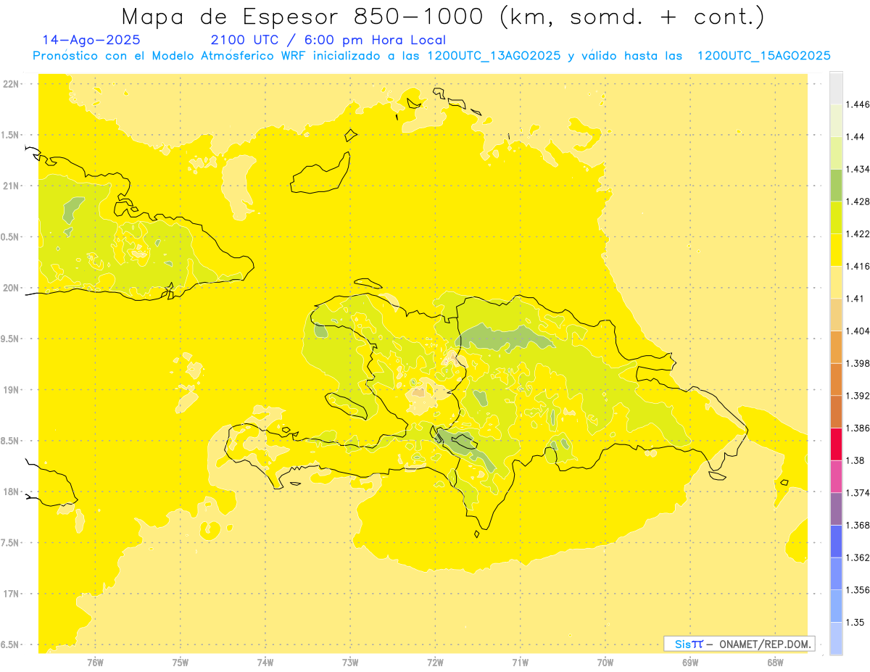Click the '71W' longitude label
The width and height of the screenshot is (870, 672).
[520, 663]
